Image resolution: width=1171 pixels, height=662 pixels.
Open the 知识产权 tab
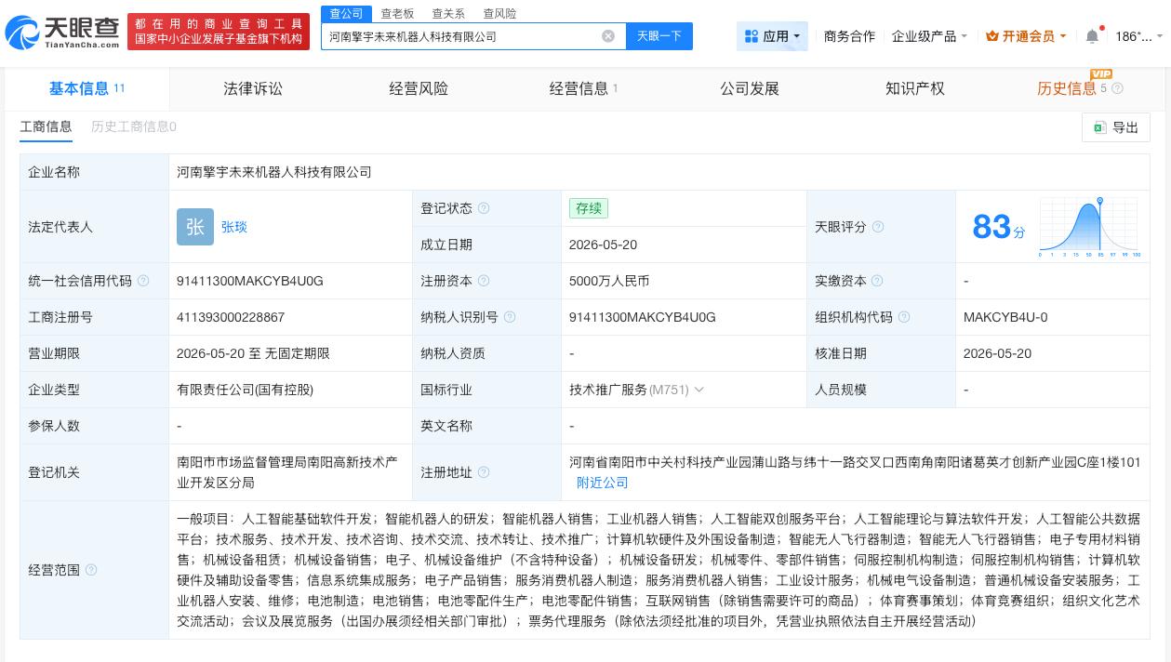[x=915, y=88]
